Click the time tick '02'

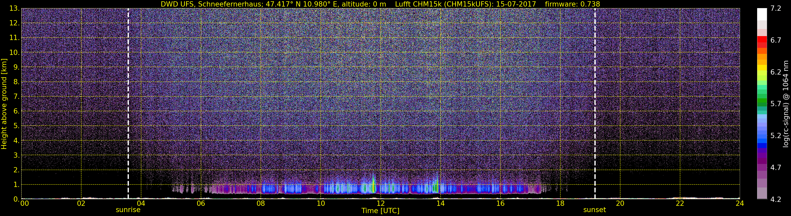[81, 203]
